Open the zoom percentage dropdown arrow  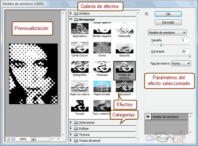point(33,139)
